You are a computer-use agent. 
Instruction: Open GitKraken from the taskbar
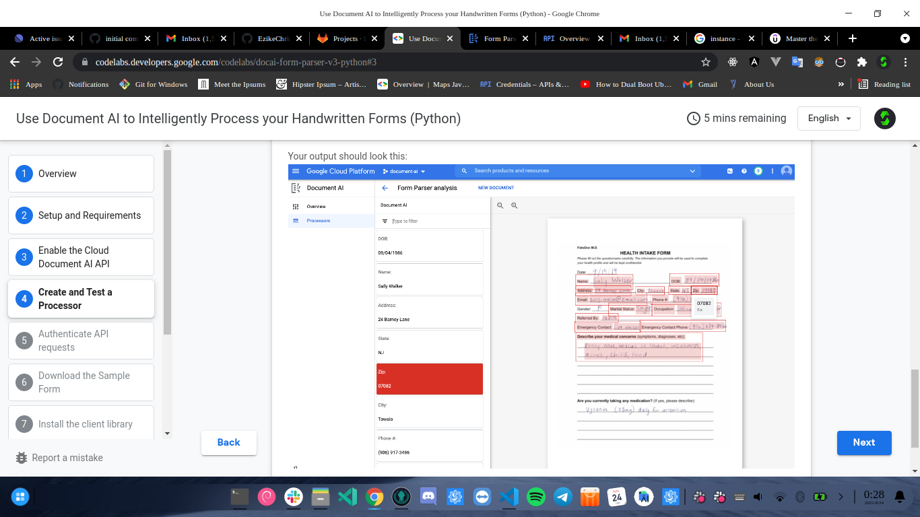click(x=401, y=497)
